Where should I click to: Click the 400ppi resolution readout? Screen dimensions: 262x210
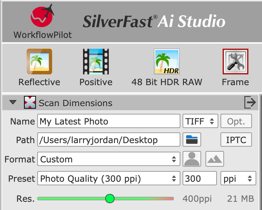[x=197, y=199]
